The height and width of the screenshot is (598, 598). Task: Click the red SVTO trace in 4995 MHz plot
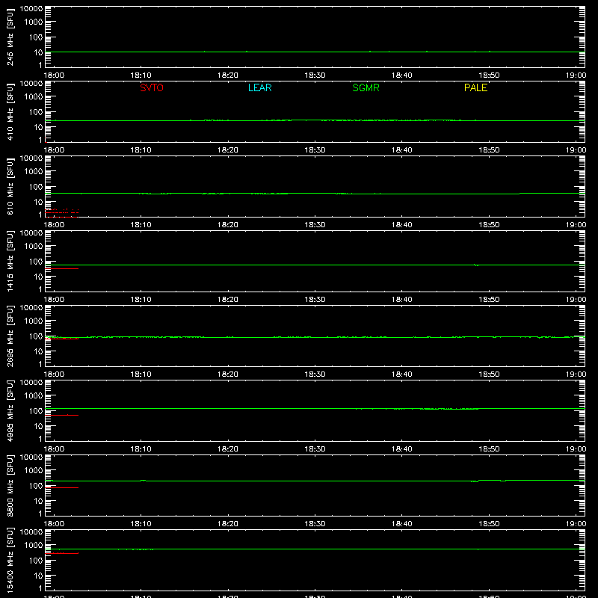point(62,416)
